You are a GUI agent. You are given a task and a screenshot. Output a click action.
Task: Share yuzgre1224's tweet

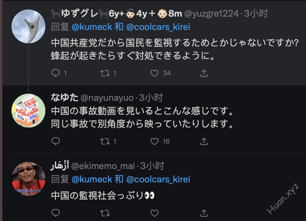pyautogui.click(x=204, y=73)
